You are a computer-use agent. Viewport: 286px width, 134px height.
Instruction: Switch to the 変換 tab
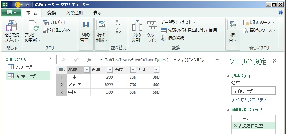52,13
